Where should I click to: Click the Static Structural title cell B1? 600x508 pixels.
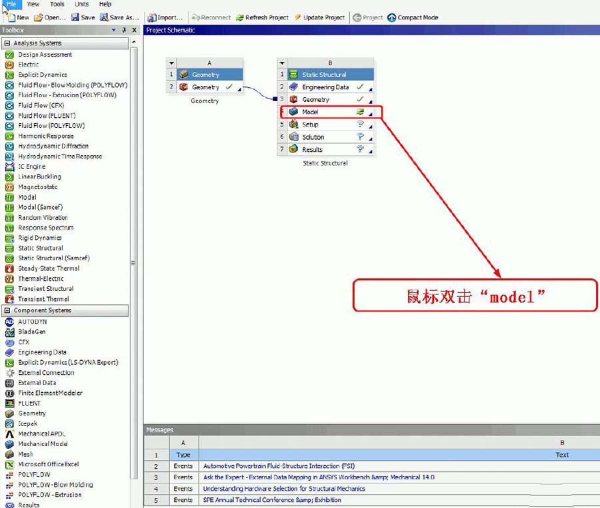[331, 75]
